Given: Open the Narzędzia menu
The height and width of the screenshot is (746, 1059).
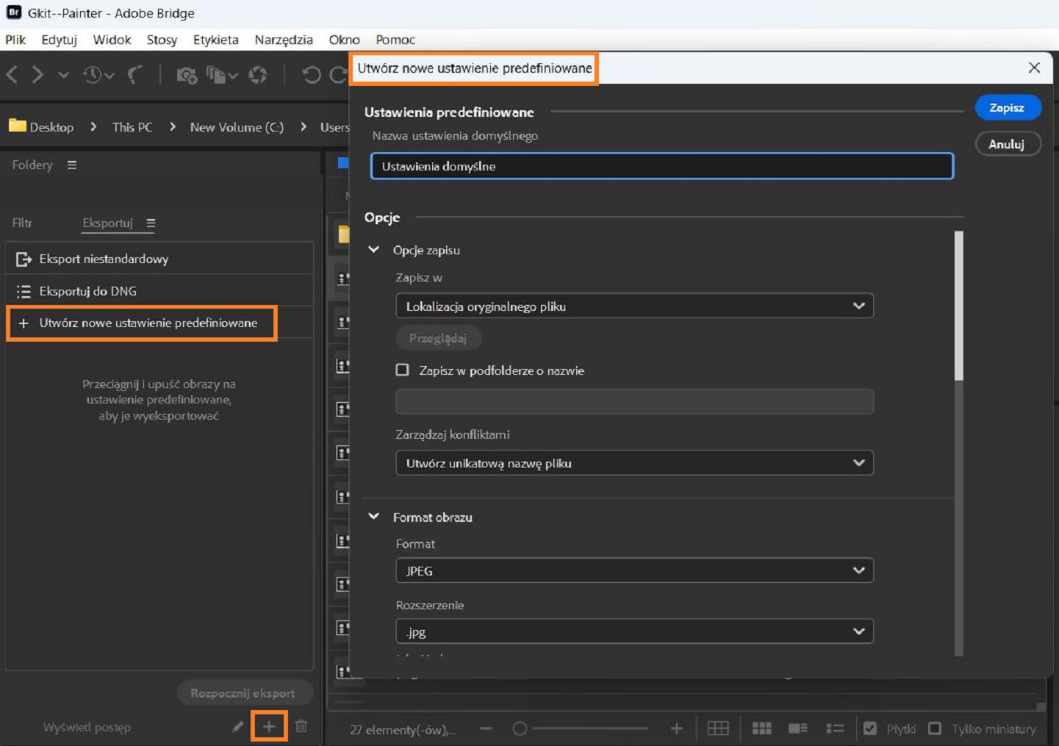Looking at the screenshot, I should point(284,40).
